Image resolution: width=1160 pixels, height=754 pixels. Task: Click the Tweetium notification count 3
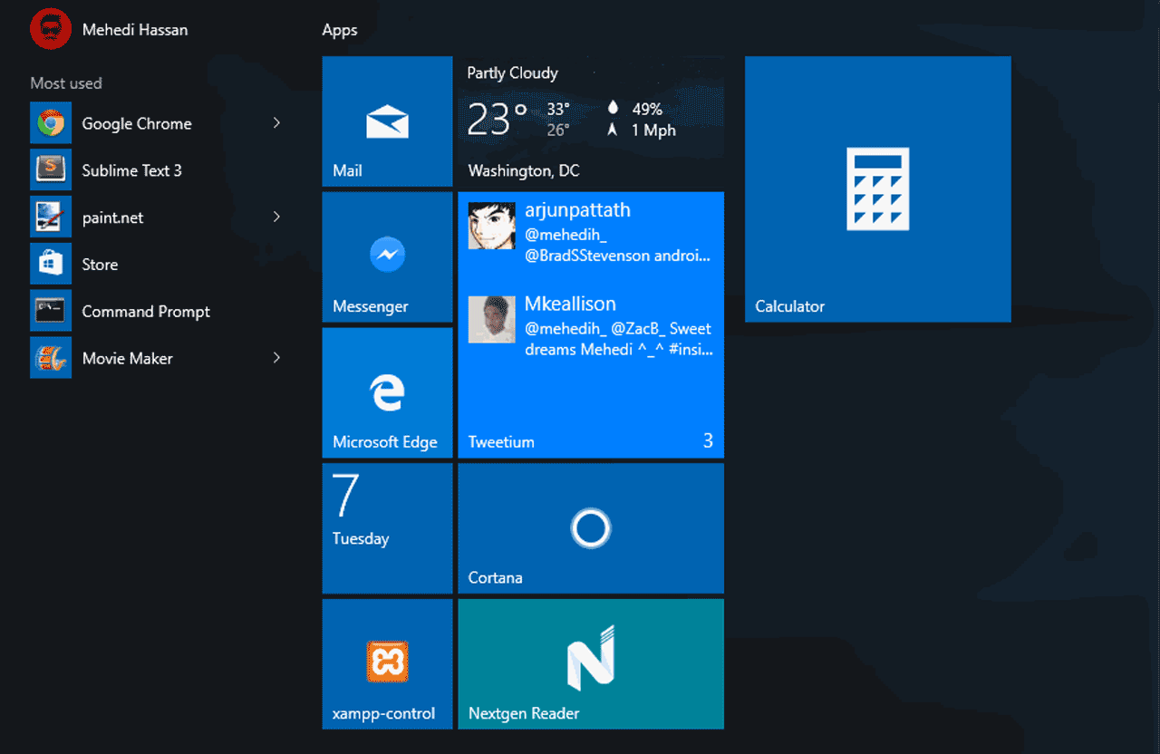708,441
